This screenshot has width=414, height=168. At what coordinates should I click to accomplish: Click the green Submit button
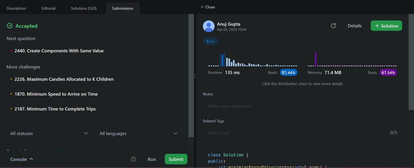(x=176, y=159)
